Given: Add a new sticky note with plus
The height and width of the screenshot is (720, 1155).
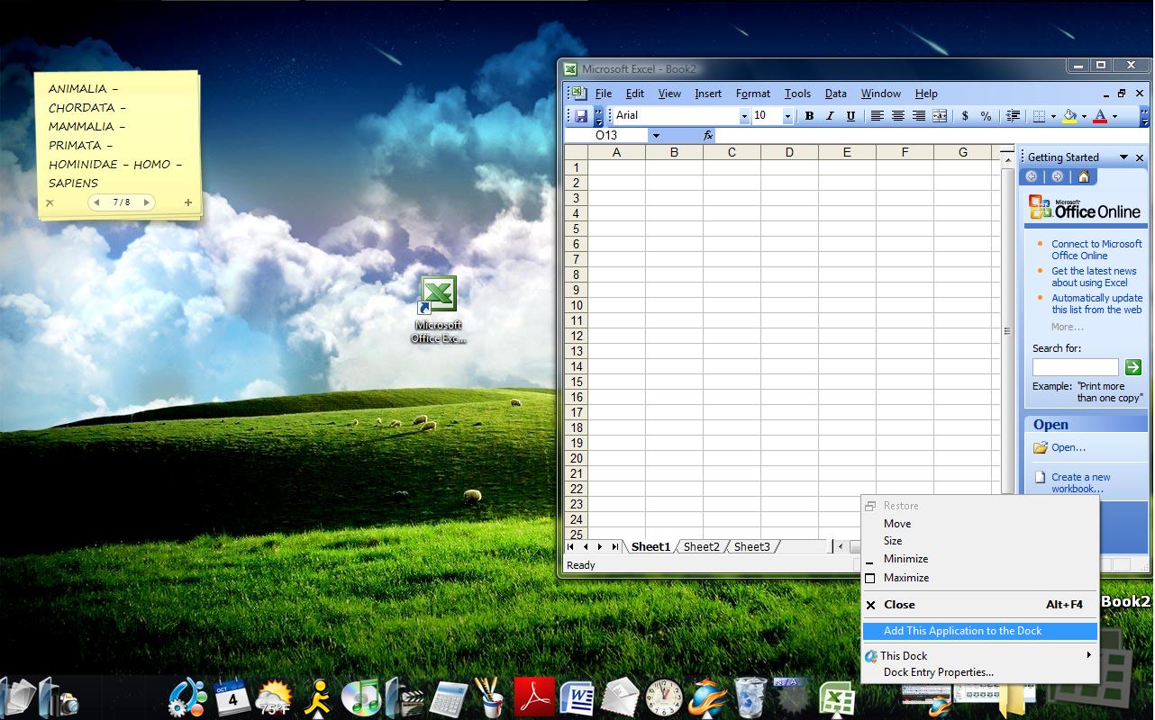Looking at the screenshot, I should click(x=188, y=202).
